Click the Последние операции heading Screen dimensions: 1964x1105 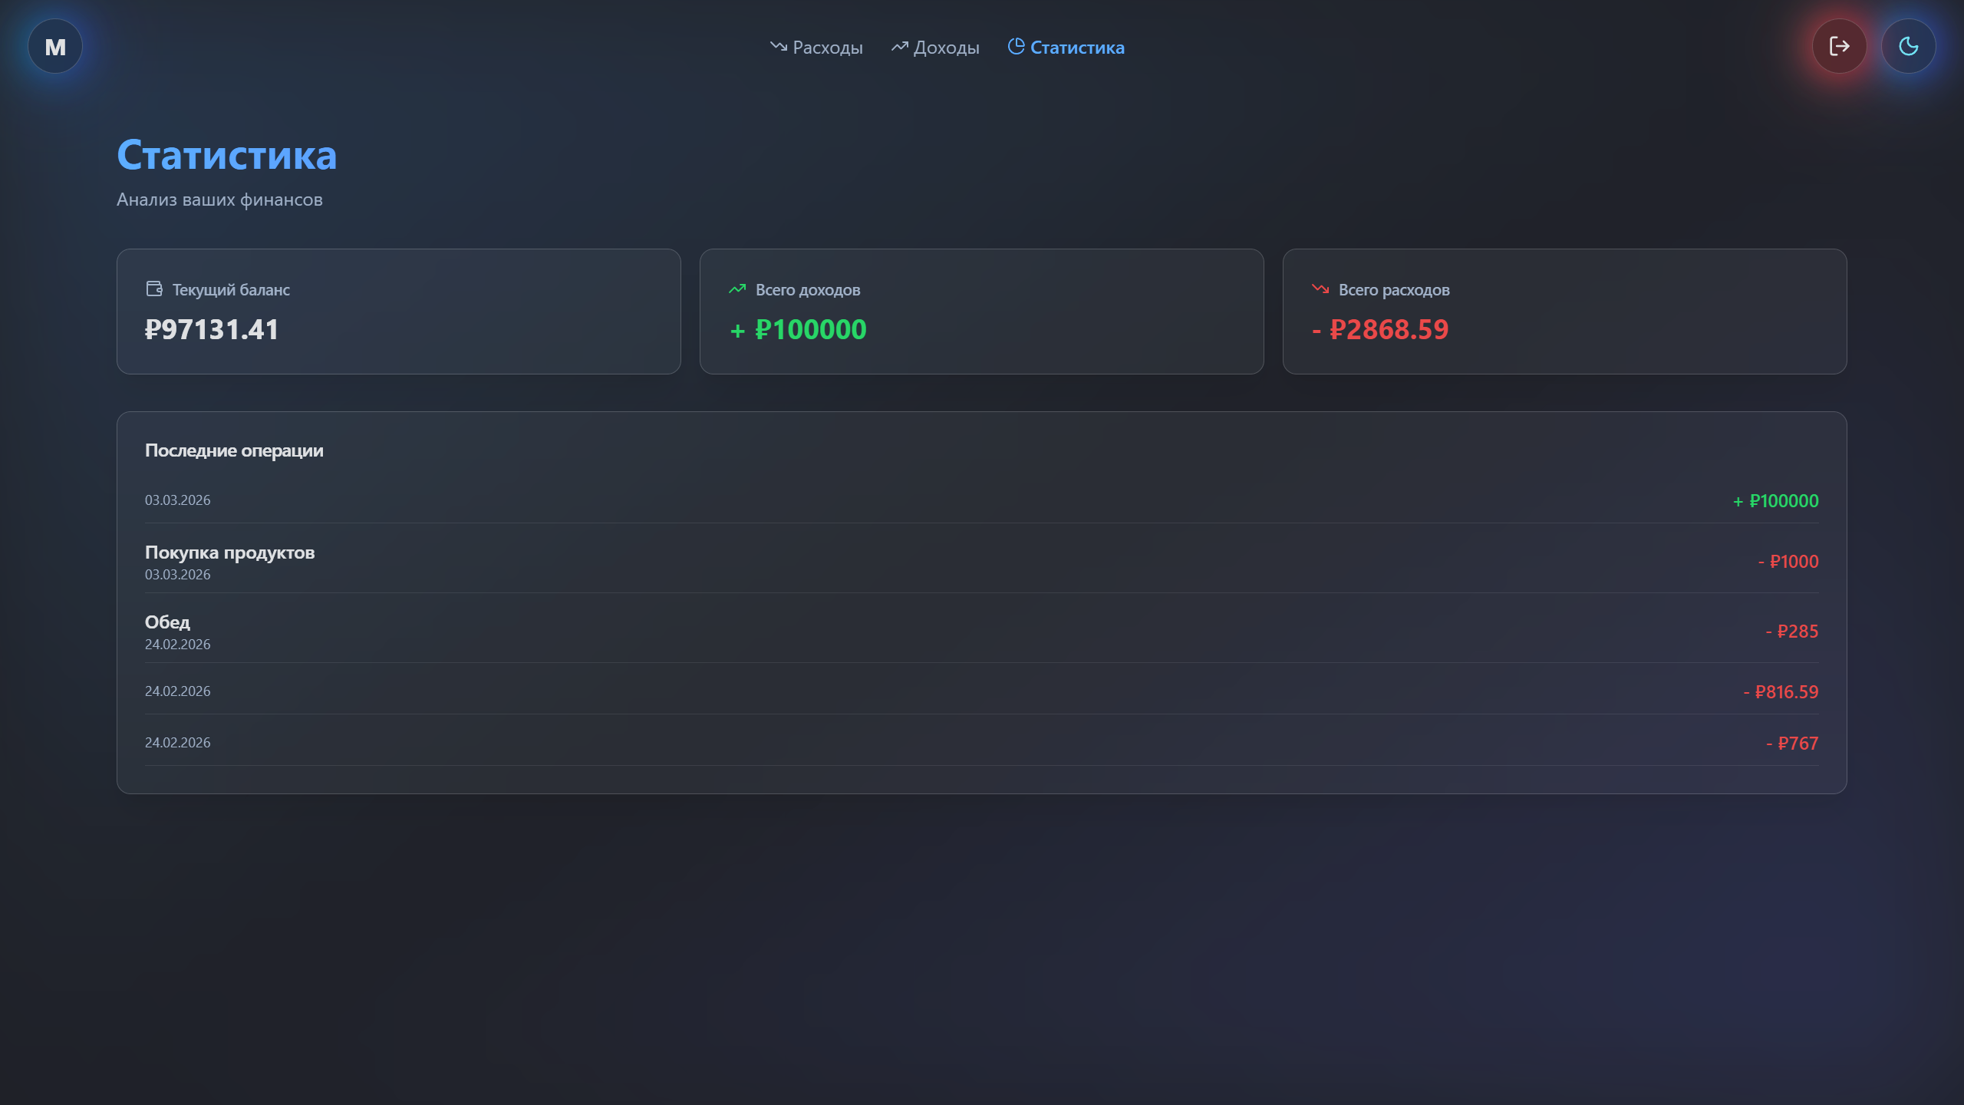pyautogui.click(x=234, y=450)
